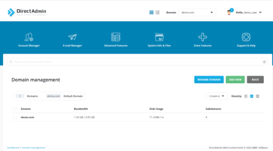
Task: Click the RENAME DOMAIN button
Action: coord(209,80)
